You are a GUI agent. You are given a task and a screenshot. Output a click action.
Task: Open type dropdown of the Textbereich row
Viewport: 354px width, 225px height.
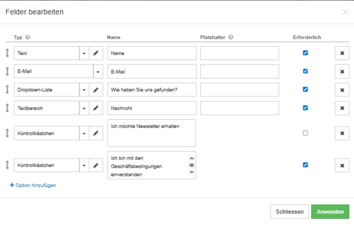pyautogui.click(x=84, y=108)
